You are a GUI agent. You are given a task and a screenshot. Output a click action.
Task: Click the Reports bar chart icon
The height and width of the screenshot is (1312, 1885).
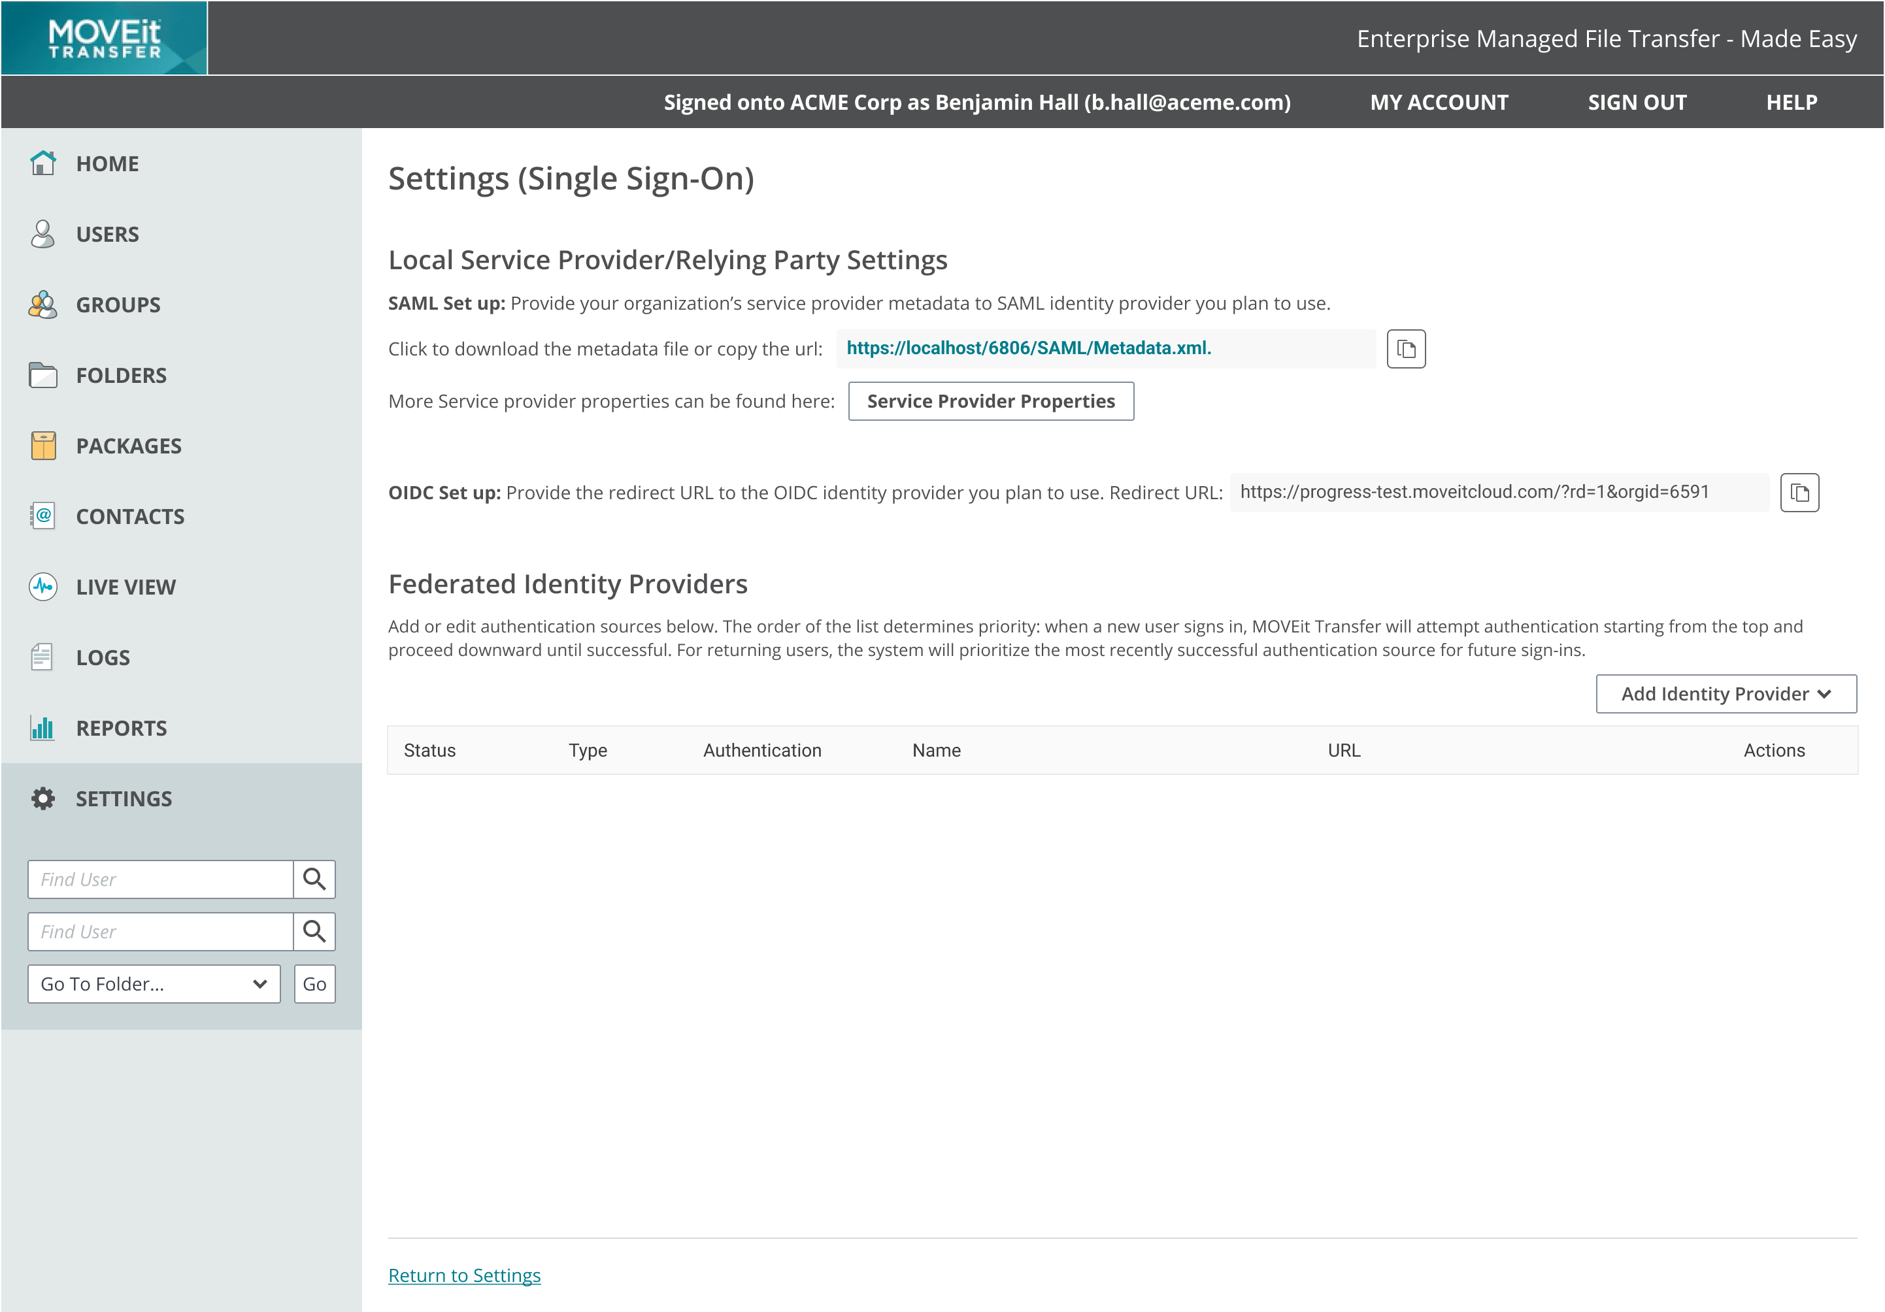(42, 728)
